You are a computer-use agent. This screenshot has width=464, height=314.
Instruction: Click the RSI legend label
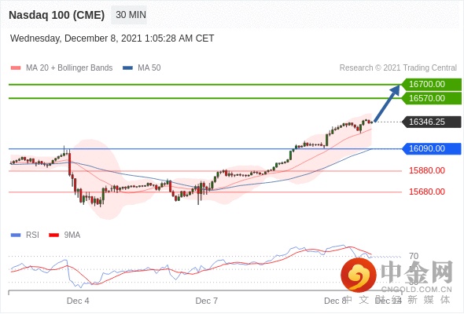(32, 235)
